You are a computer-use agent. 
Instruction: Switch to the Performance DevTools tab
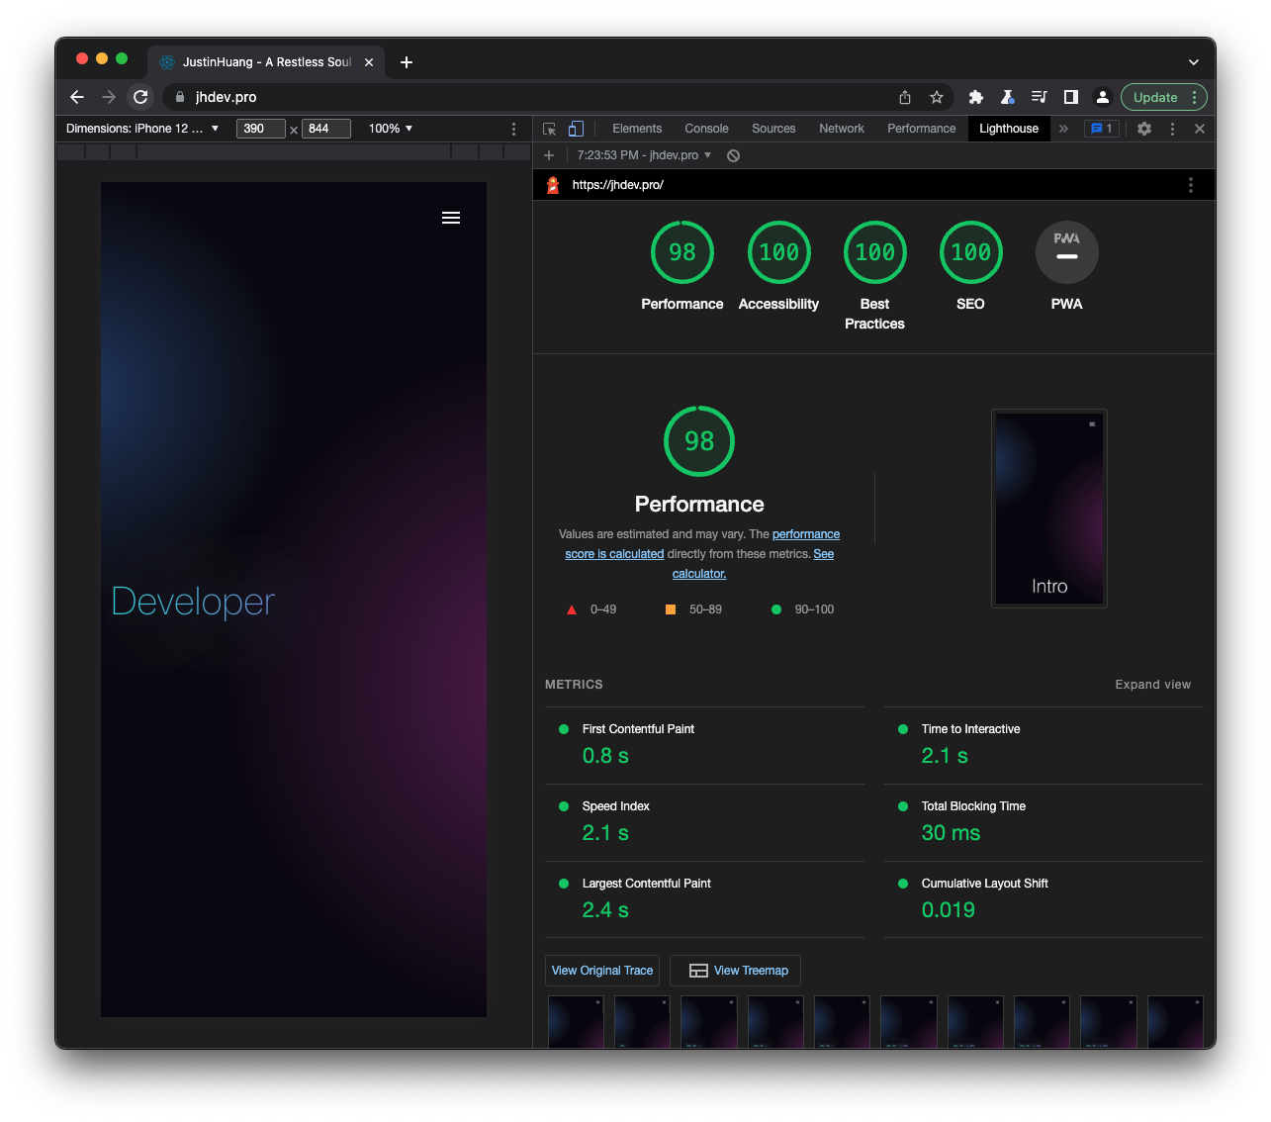tap(922, 129)
